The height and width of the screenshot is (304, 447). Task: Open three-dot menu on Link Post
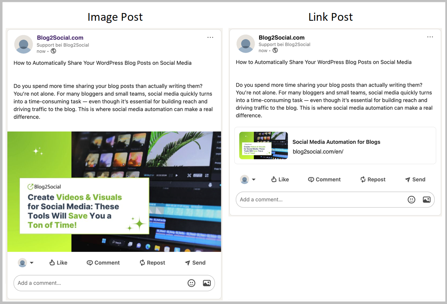430,37
